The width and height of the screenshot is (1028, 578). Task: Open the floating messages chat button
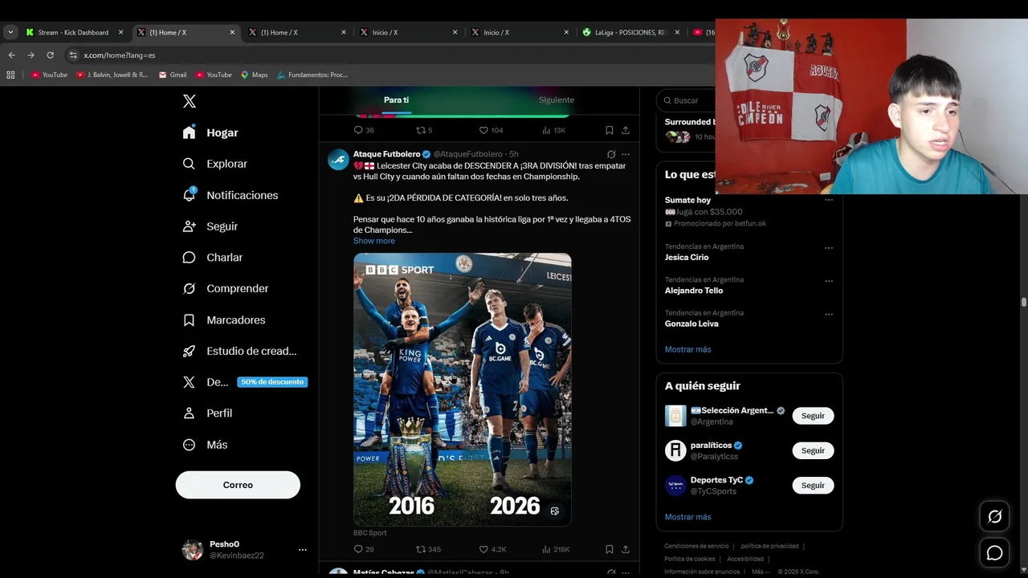(994, 553)
